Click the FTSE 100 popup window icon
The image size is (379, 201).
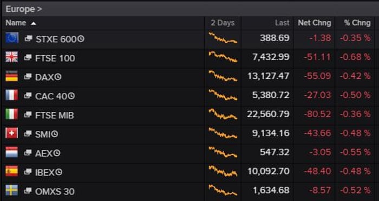coord(28,57)
